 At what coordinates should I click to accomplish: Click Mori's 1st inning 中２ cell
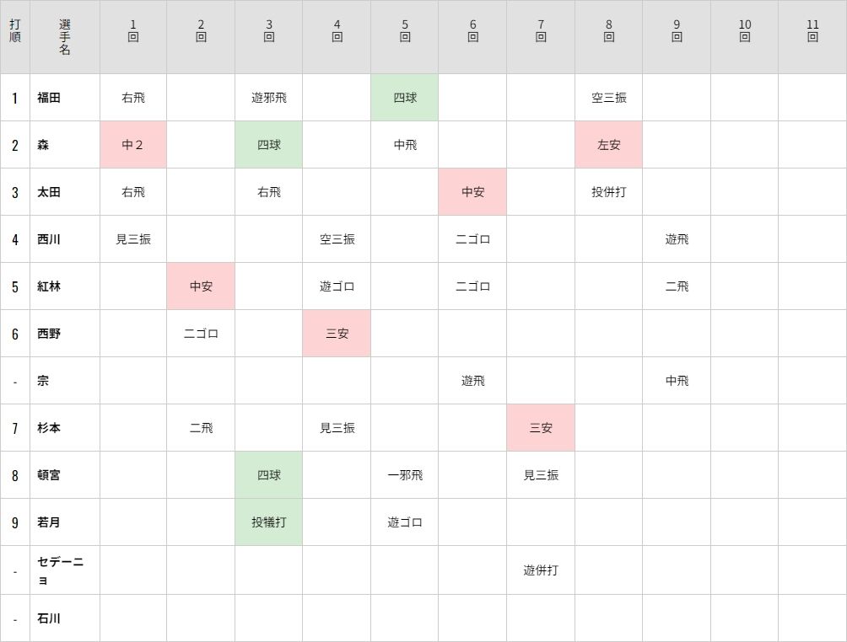click(133, 145)
